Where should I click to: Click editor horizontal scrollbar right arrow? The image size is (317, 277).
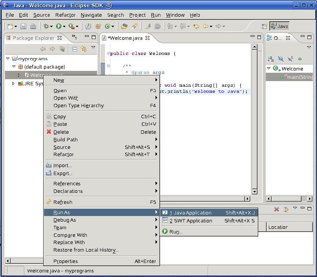[247, 199]
